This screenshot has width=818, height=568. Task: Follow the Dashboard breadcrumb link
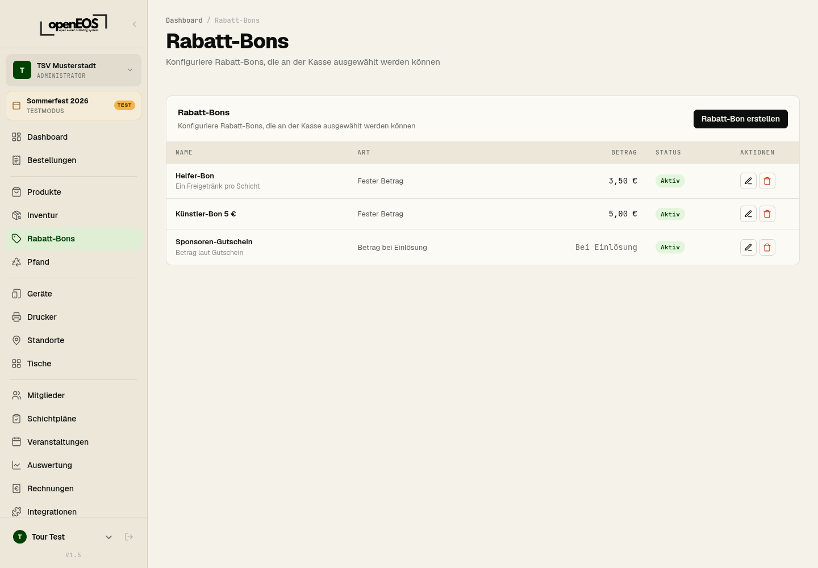[x=184, y=20]
